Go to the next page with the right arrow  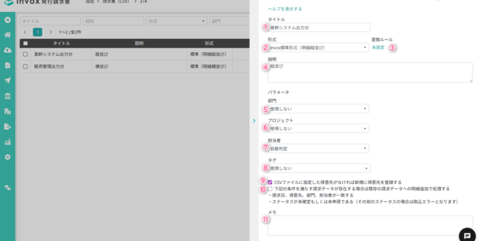(50, 32)
